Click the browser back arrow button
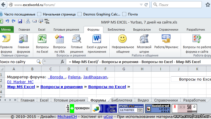Screen dimensions: 211x119 click(3, 5)
